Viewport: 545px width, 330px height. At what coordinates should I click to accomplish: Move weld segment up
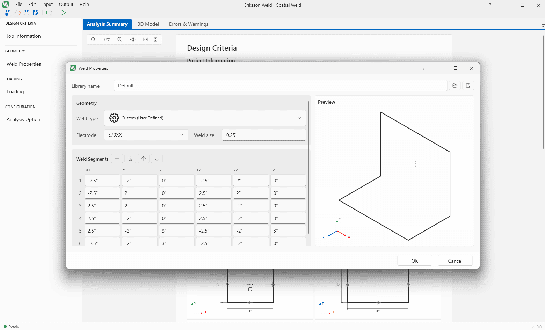tap(144, 159)
